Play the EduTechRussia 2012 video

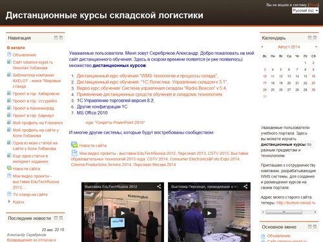[123, 213]
